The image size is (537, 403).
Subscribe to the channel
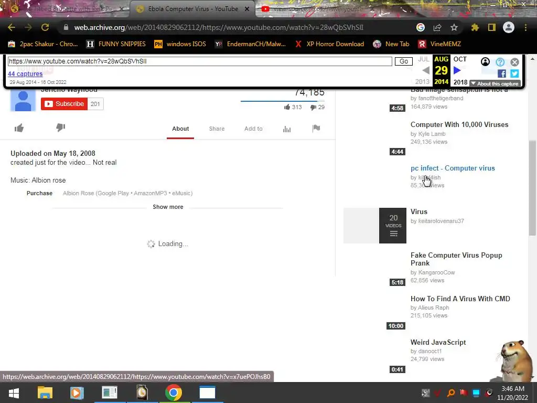click(x=64, y=104)
